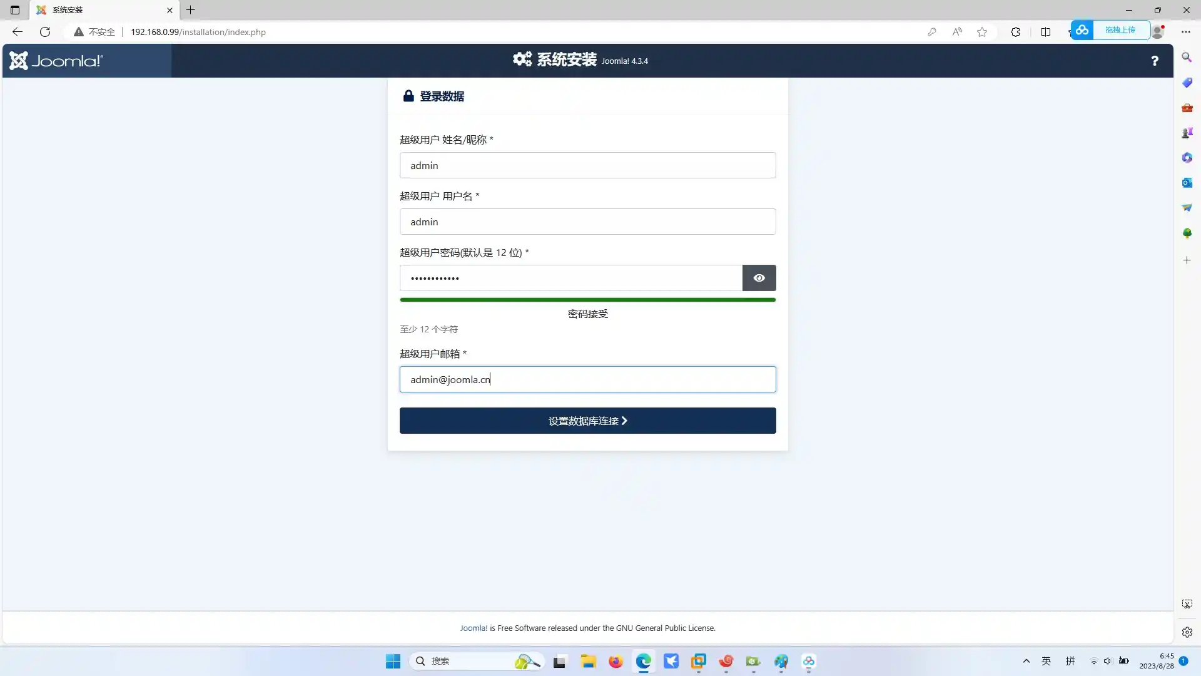Click the super user password field
Viewport: 1201px width, 676px height.
coord(570,278)
